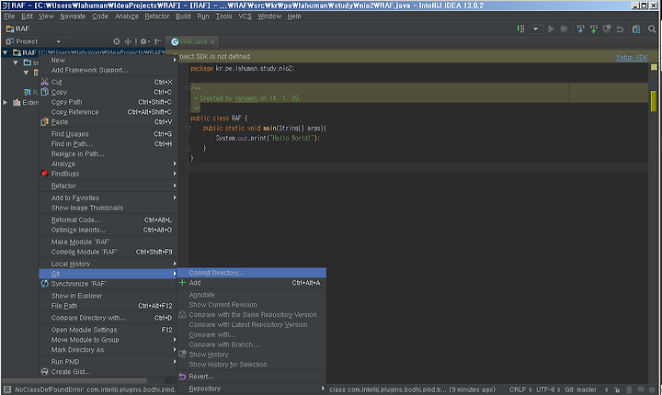Fold the main method using gutter toggle

(188, 128)
